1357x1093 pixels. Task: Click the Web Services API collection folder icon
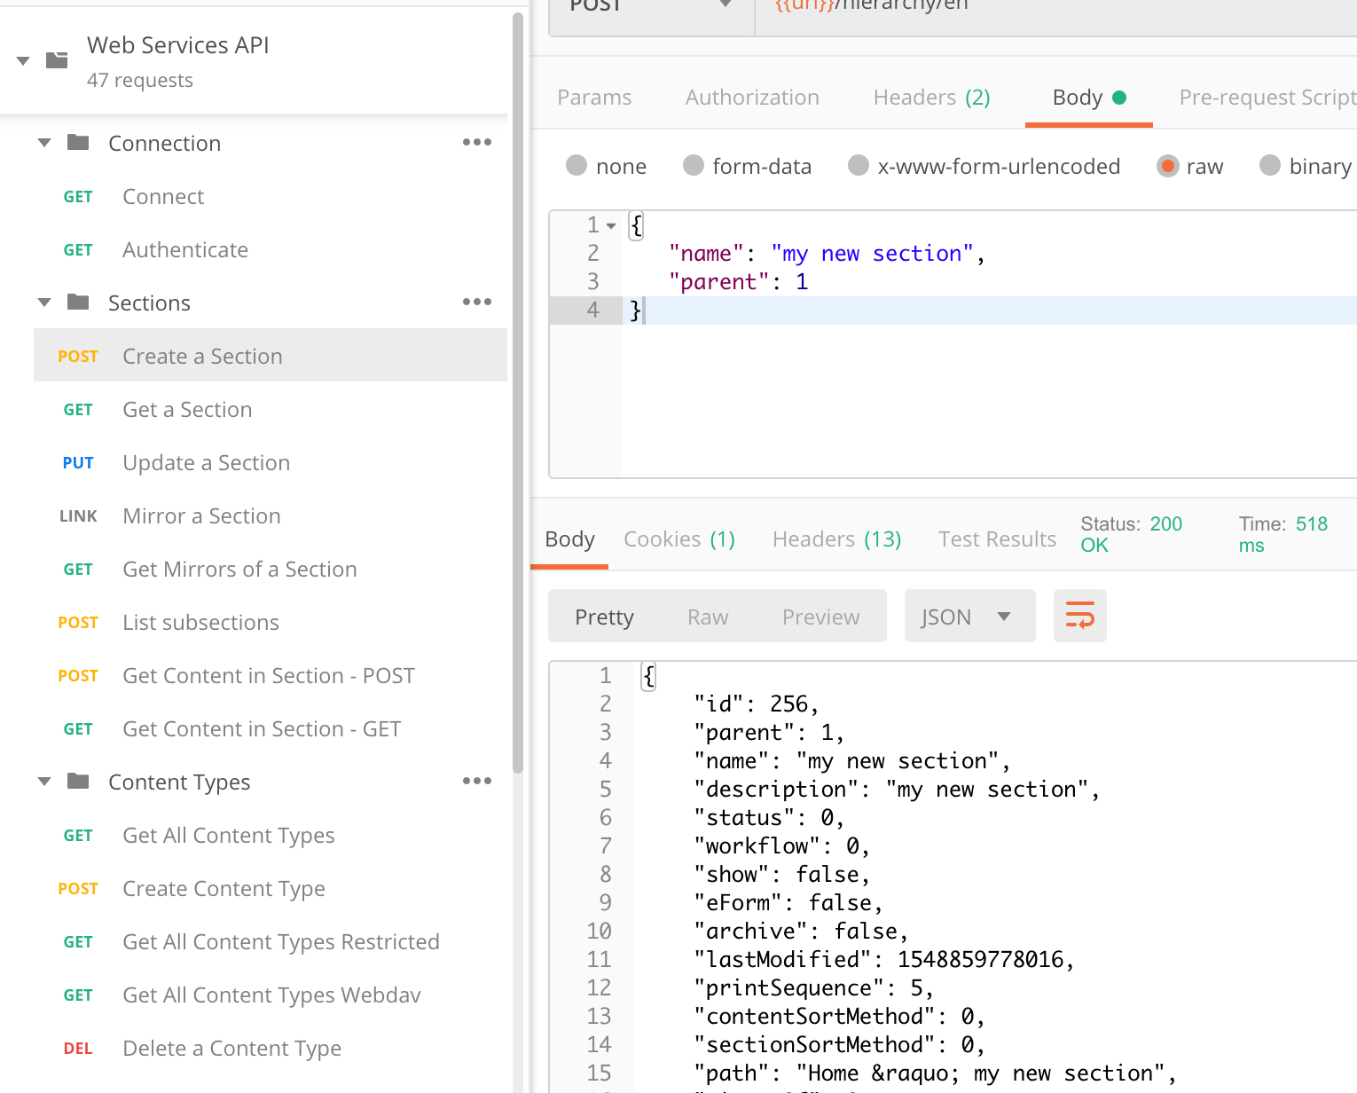point(57,60)
